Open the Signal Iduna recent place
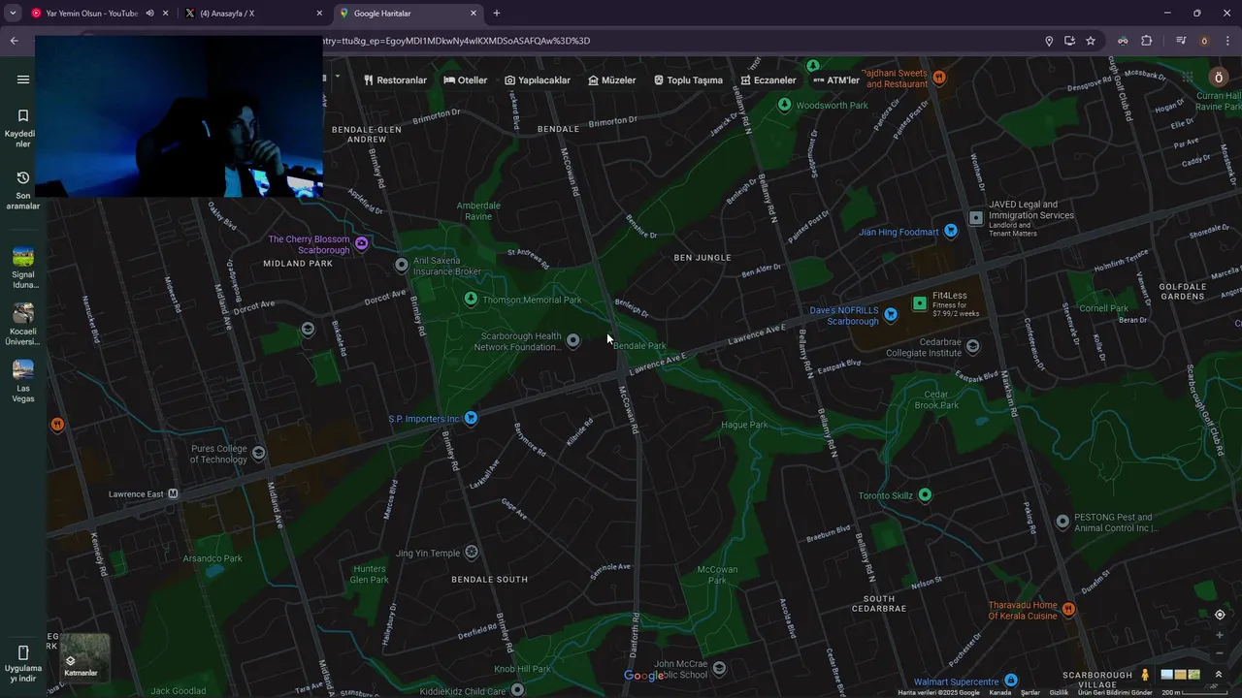1242x698 pixels. click(x=23, y=268)
